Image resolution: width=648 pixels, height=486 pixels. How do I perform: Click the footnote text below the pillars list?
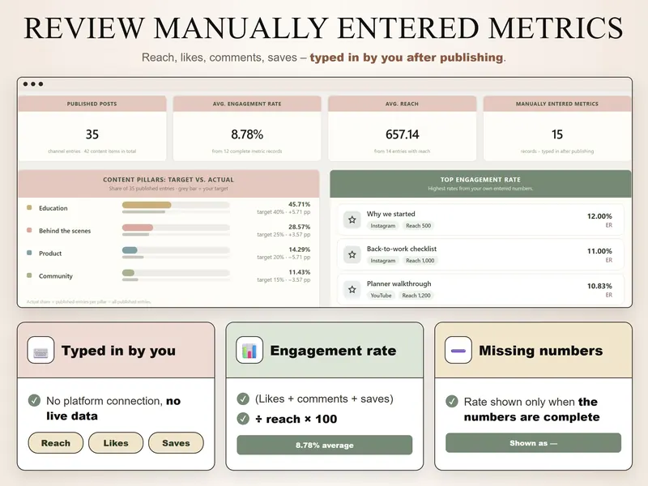point(89,301)
